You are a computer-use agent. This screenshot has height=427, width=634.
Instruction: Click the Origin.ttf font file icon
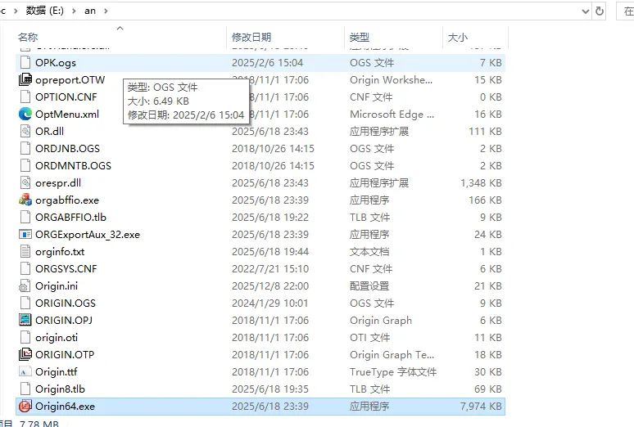[25, 371]
